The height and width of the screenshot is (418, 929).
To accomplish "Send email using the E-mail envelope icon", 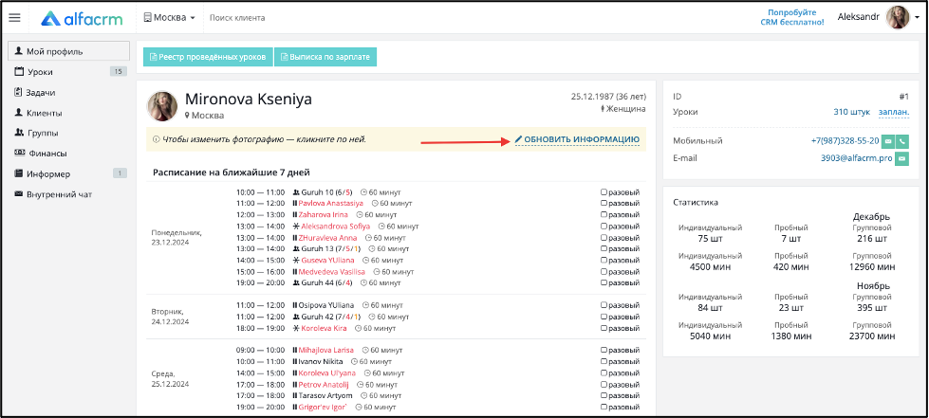I will 901,158.
